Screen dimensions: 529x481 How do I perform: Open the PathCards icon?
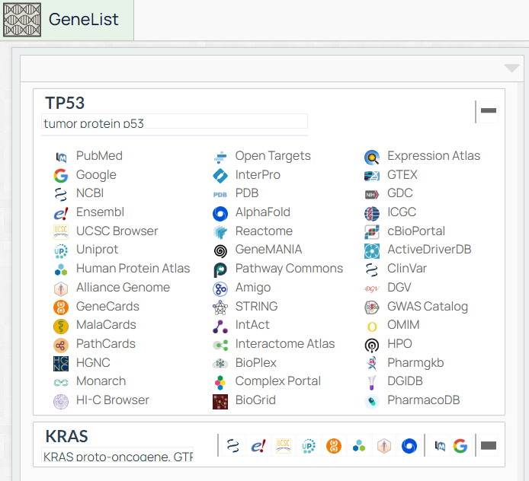point(61,345)
